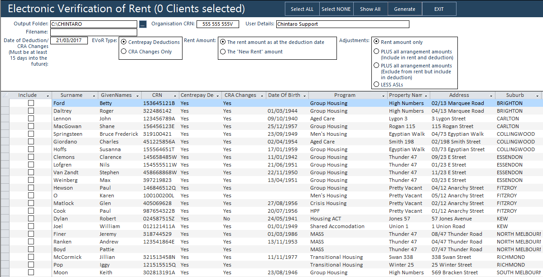Select The "New Rent" amount option
This screenshot has height=277, width=543.
tap(222, 51)
